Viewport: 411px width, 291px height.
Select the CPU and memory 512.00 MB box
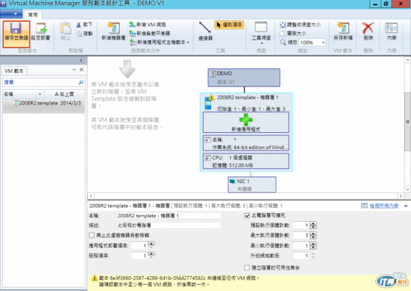[x=246, y=161]
